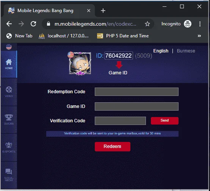Reload the Mobile Legends page
This screenshot has width=210, height=191.
33,24
